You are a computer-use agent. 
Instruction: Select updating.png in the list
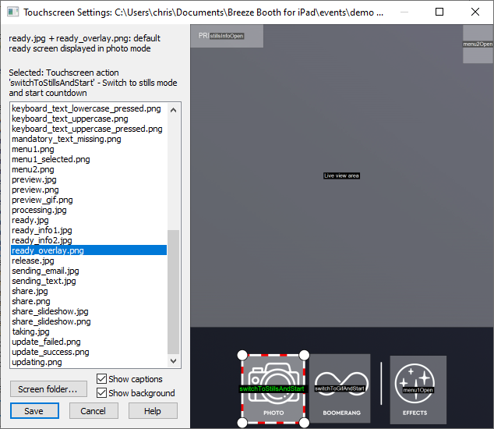pos(89,362)
